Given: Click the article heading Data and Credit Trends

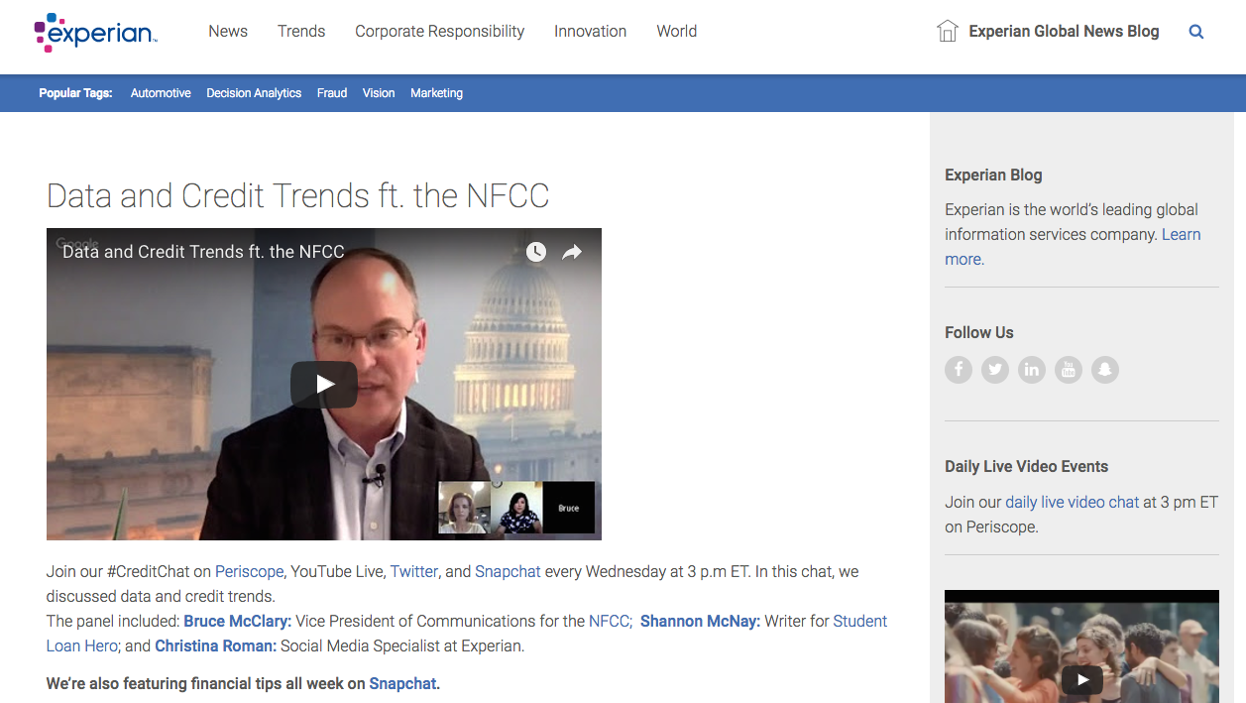Looking at the screenshot, I should 297,195.
